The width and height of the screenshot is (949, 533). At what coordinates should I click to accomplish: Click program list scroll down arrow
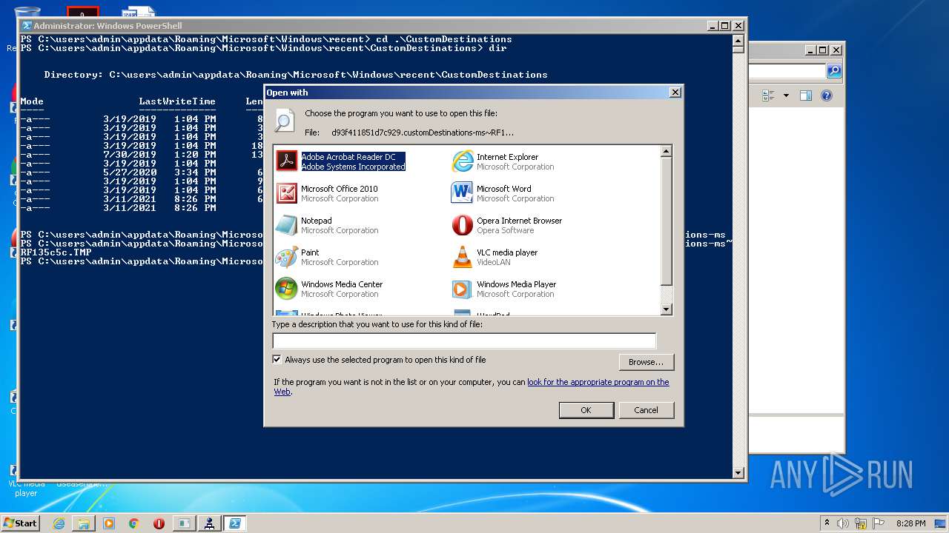666,309
